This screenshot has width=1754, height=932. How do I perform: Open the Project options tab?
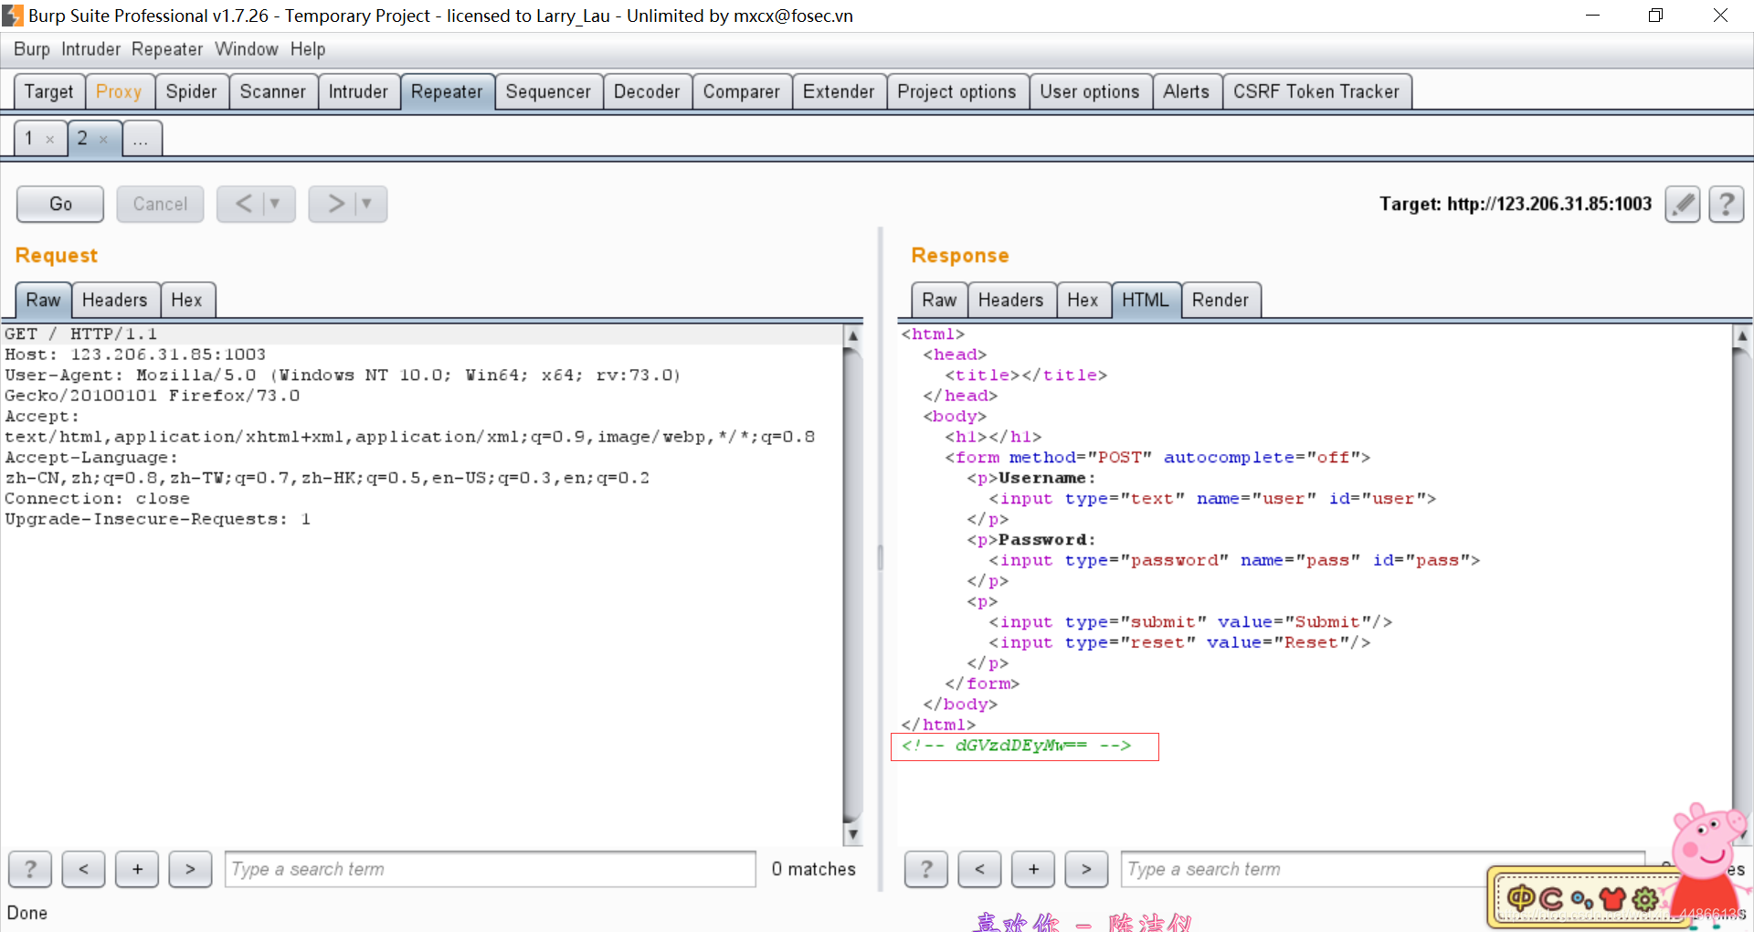(956, 91)
